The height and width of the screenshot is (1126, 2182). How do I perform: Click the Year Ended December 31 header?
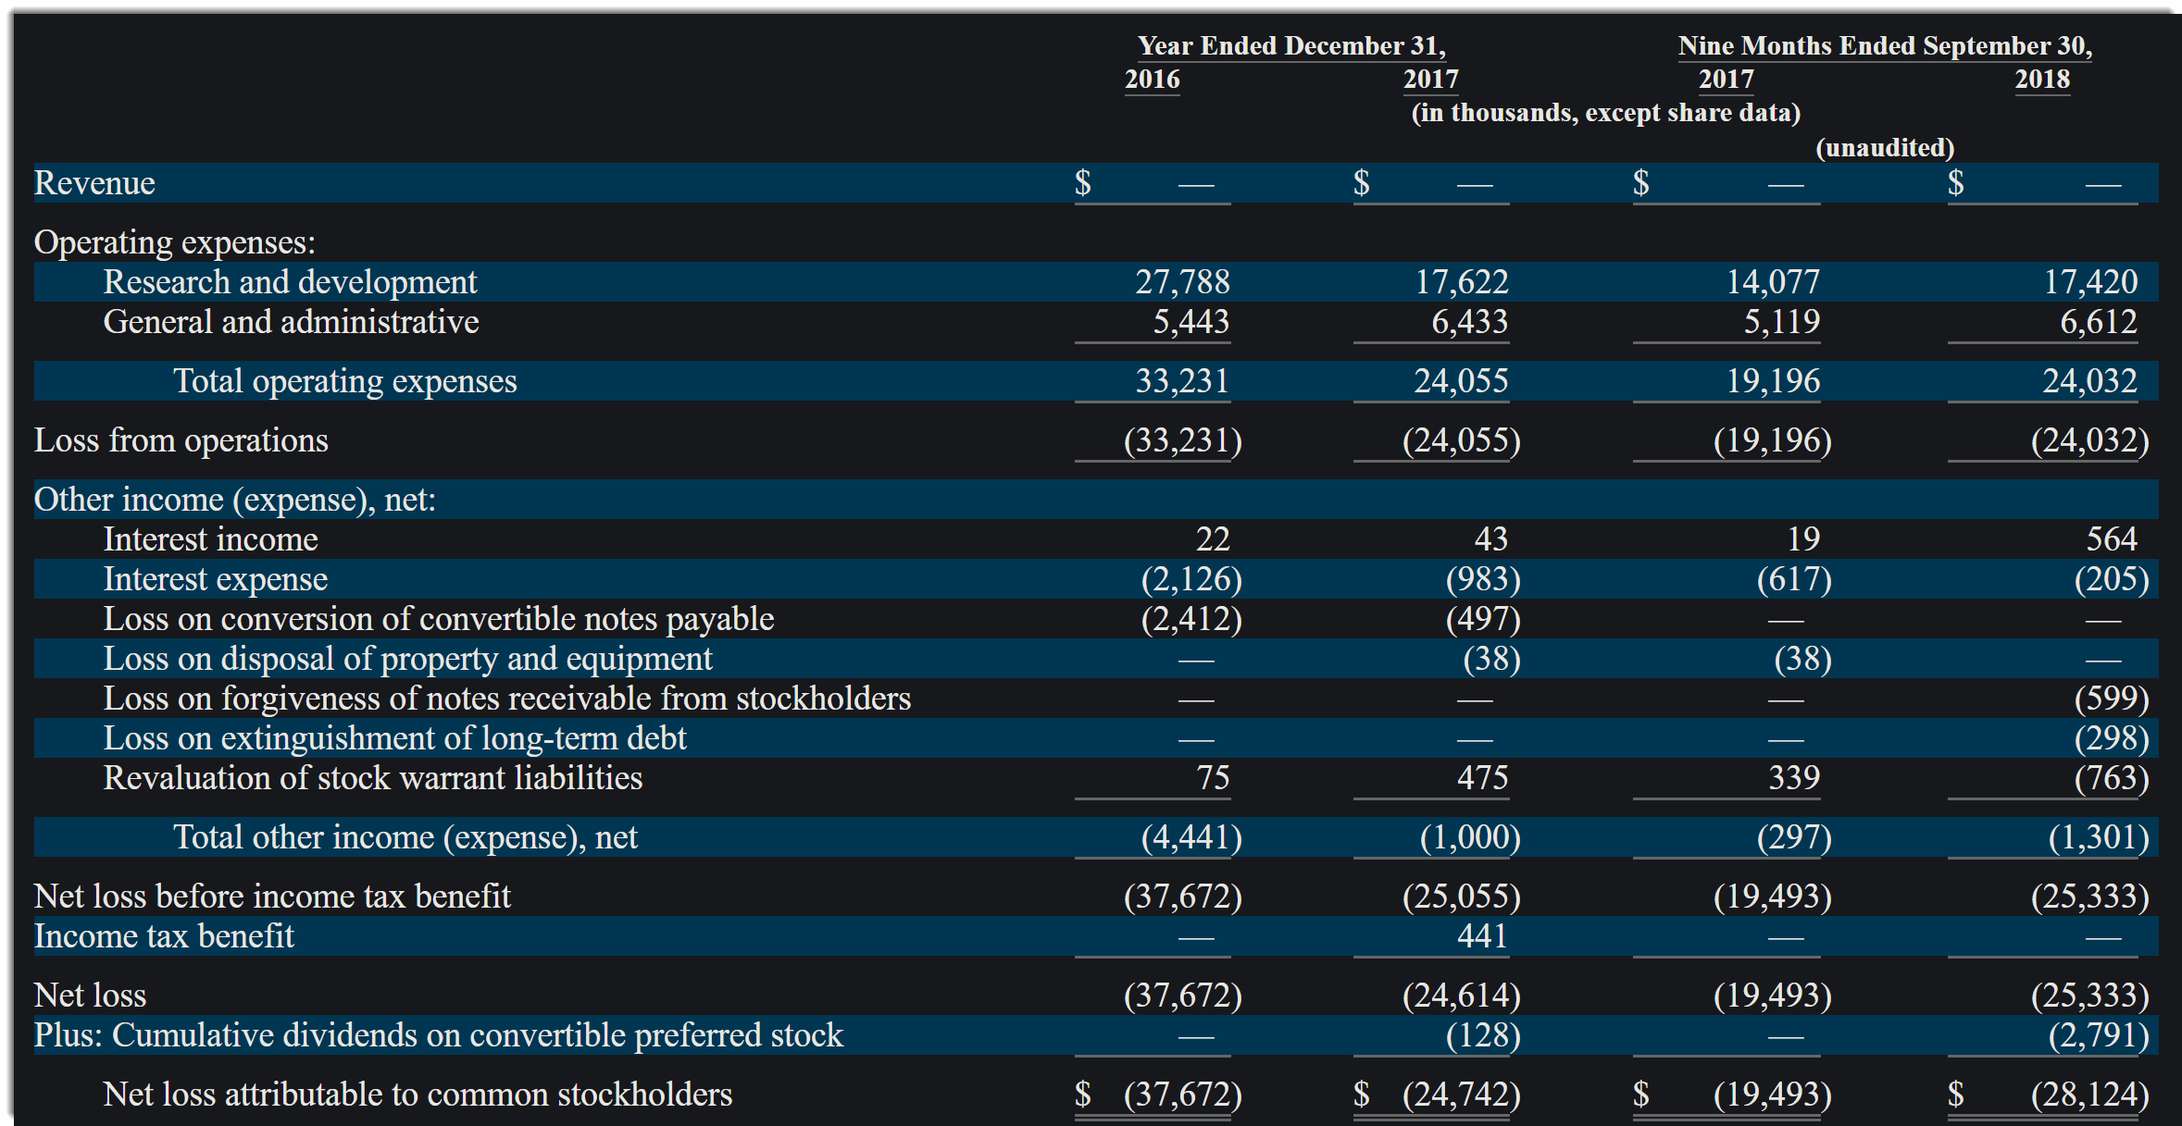(x=1290, y=46)
